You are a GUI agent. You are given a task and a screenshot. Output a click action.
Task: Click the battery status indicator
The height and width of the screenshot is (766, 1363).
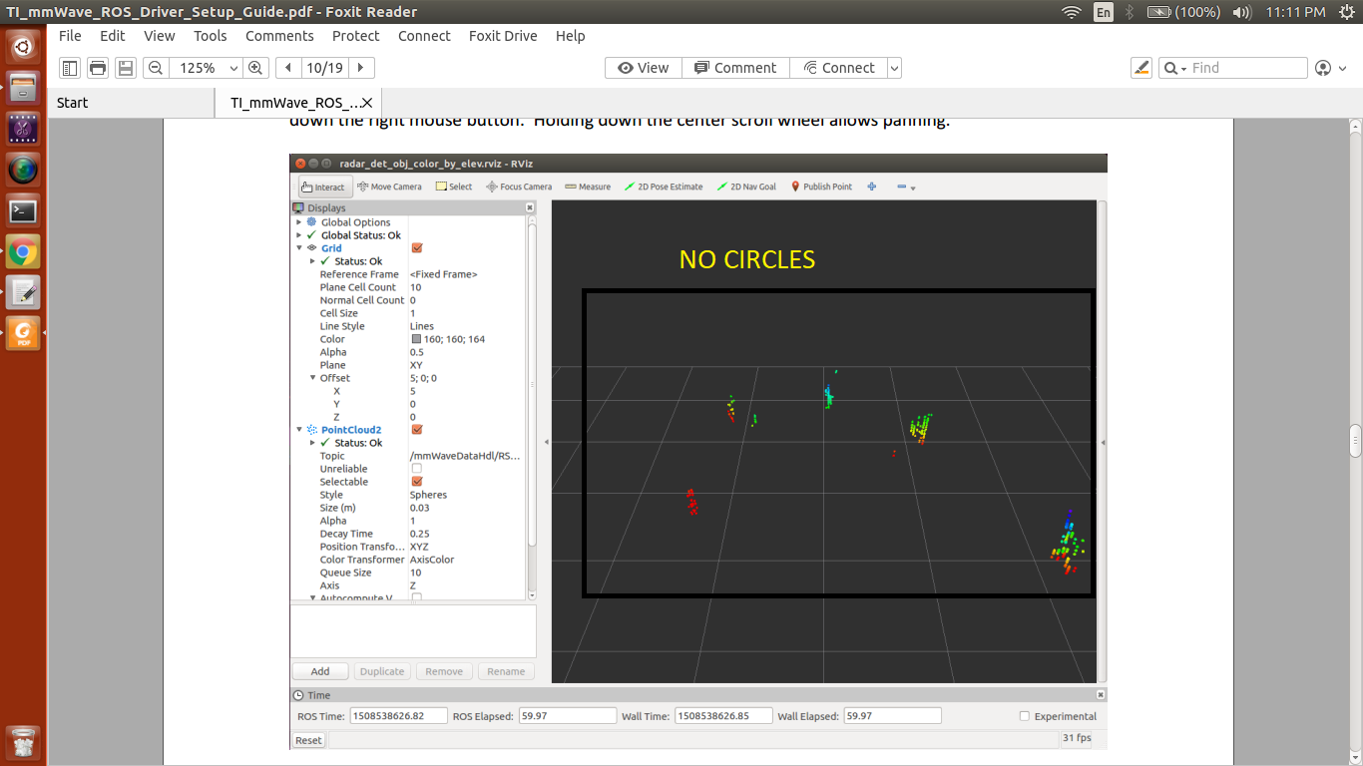1183,12
